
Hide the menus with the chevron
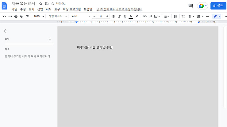click(225, 16)
